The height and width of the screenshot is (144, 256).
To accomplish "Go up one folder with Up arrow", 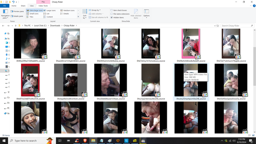I will pos(15,25).
